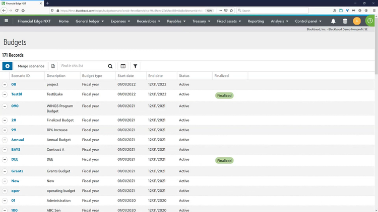The width and height of the screenshot is (378, 212).
Task: Click the browser Search box
Action: (272, 11)
